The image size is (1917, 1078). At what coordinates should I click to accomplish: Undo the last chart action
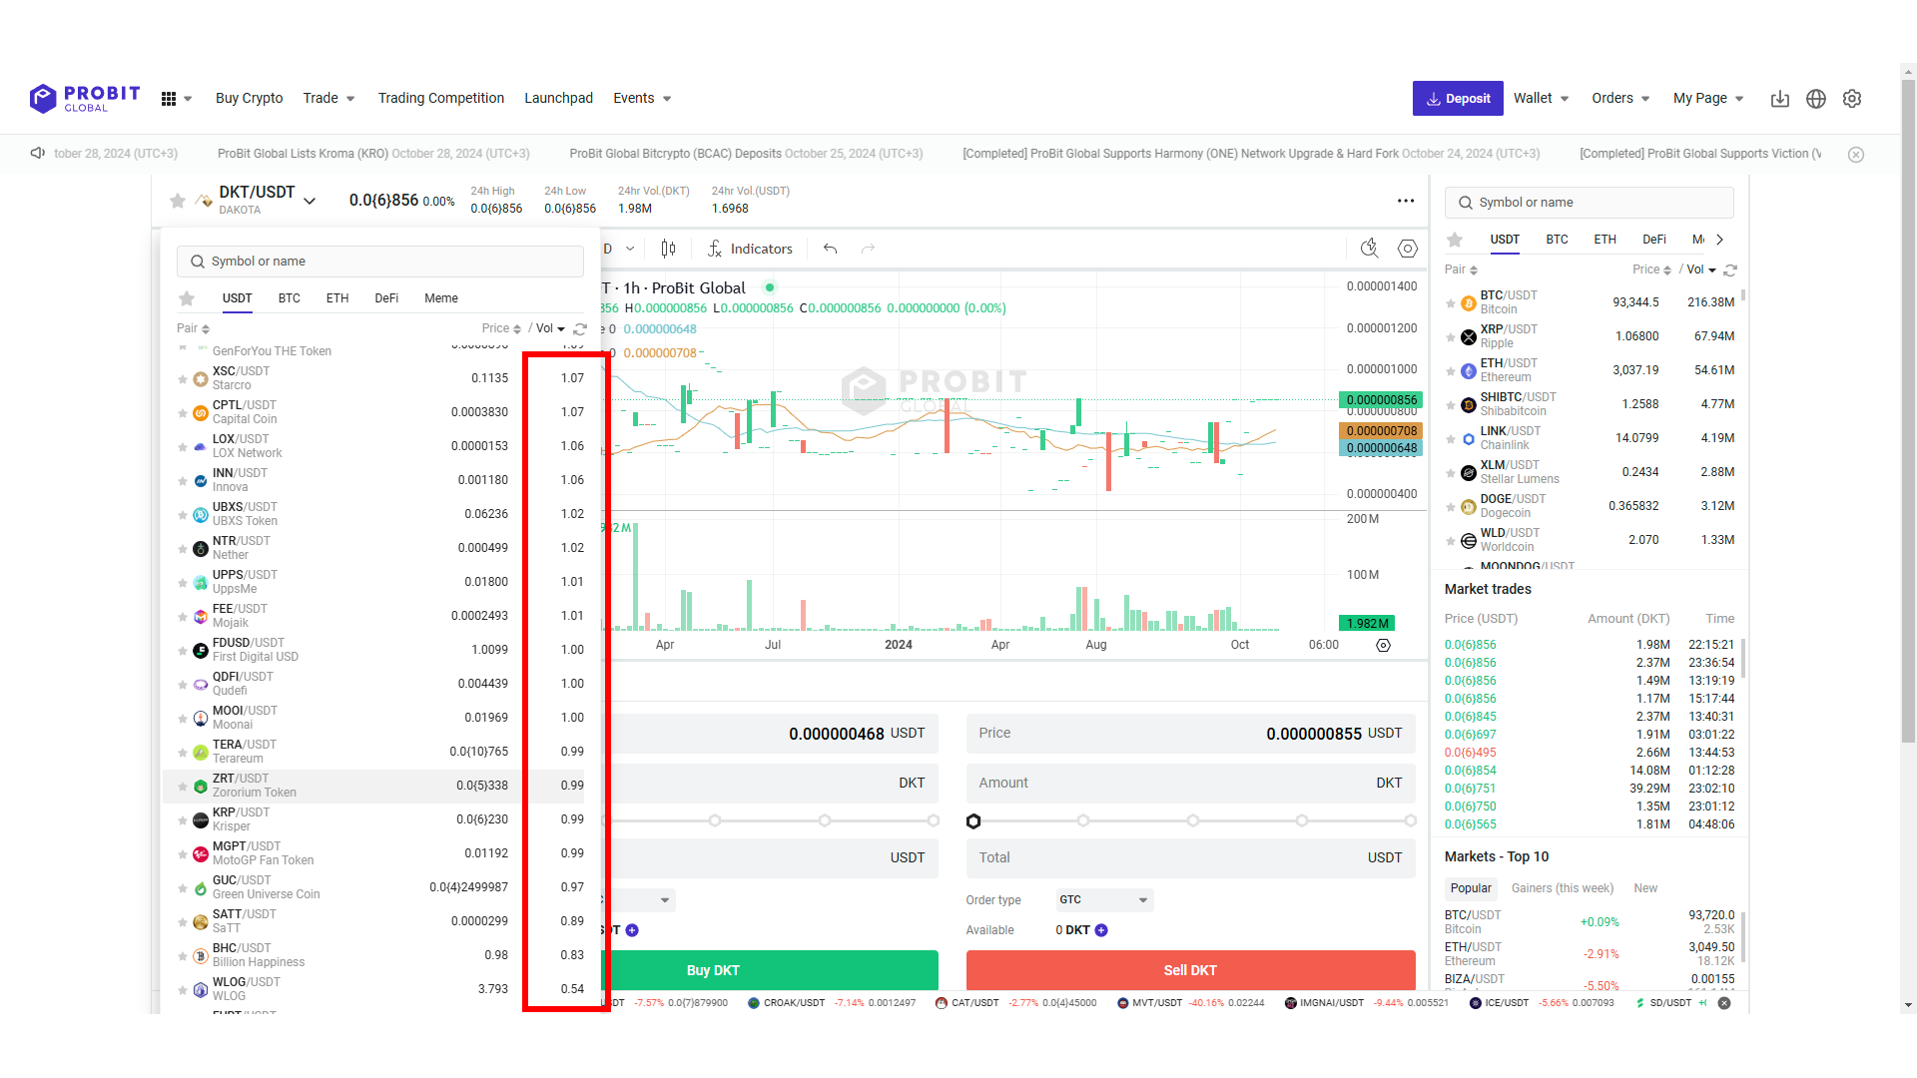click(830, 249)
